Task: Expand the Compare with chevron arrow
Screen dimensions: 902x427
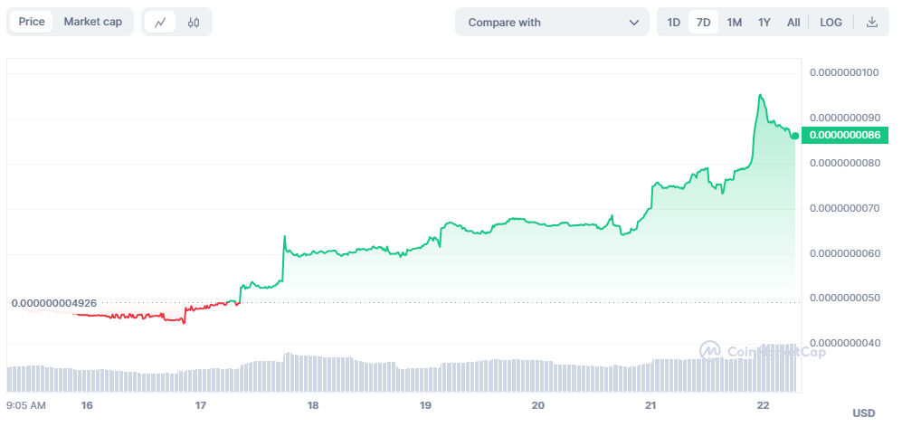Action: pos(633,23)
